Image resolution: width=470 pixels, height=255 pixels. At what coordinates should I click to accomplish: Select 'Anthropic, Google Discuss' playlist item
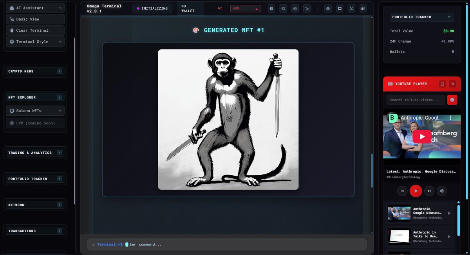[x=419, y=213]
